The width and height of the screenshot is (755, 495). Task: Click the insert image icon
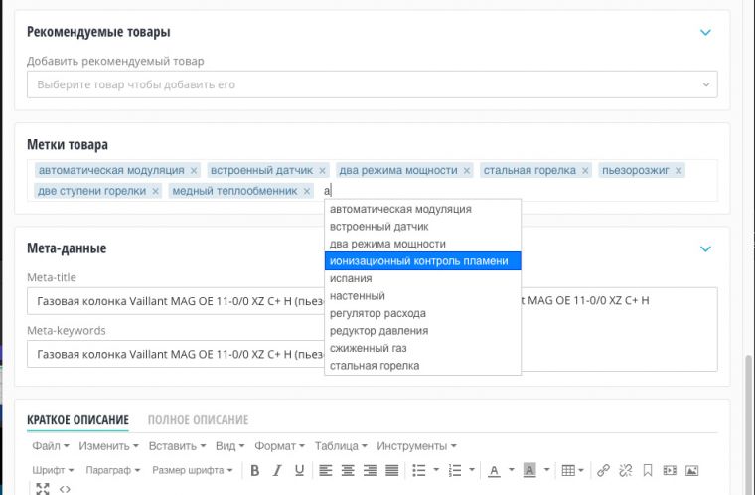tap(692, 470)
